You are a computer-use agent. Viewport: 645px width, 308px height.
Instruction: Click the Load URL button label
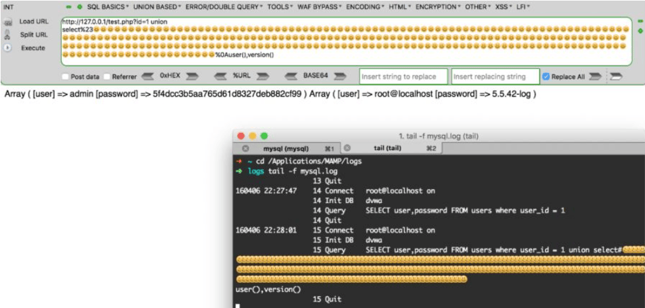[x=34, y=22]
